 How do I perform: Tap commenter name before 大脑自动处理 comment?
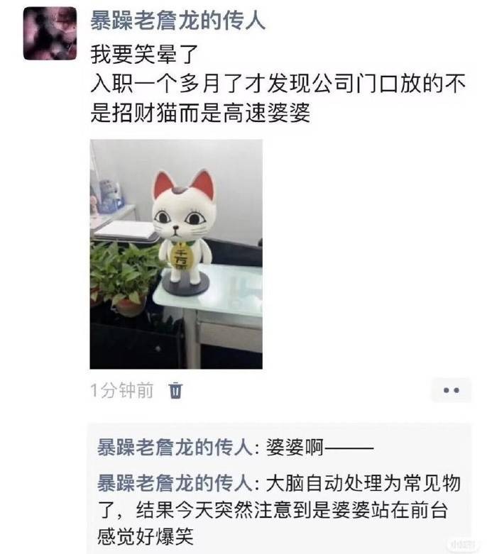[x=175, y=483]
